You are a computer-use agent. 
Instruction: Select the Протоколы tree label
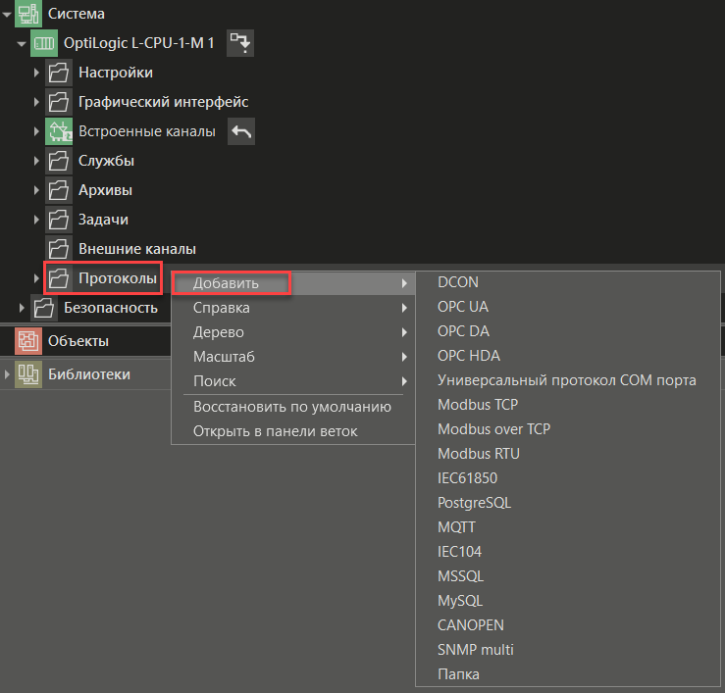point(118,278)
